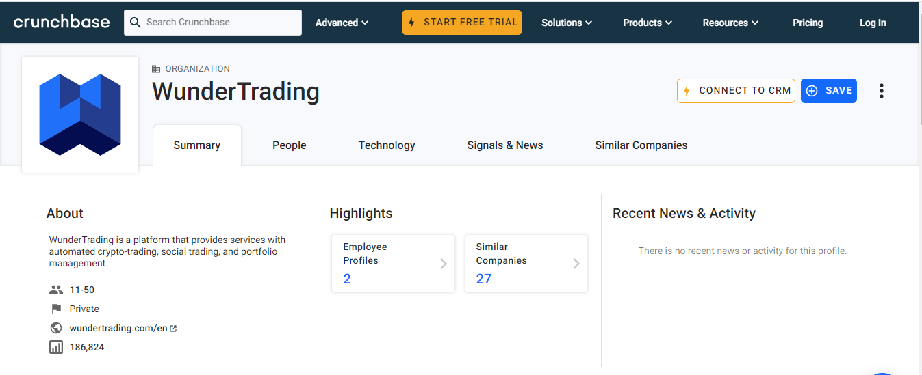Screen dimensions: 922x375
Task: Open the Signals & News tab
Action: pyautogui.click(x=505, y=145)
